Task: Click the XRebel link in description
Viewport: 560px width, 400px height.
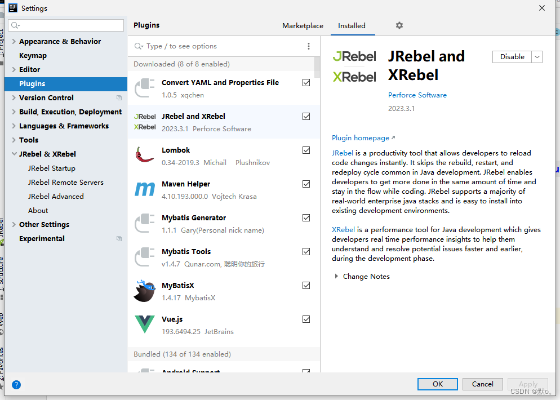Action: pyautogui.click(x=343, y=230)
